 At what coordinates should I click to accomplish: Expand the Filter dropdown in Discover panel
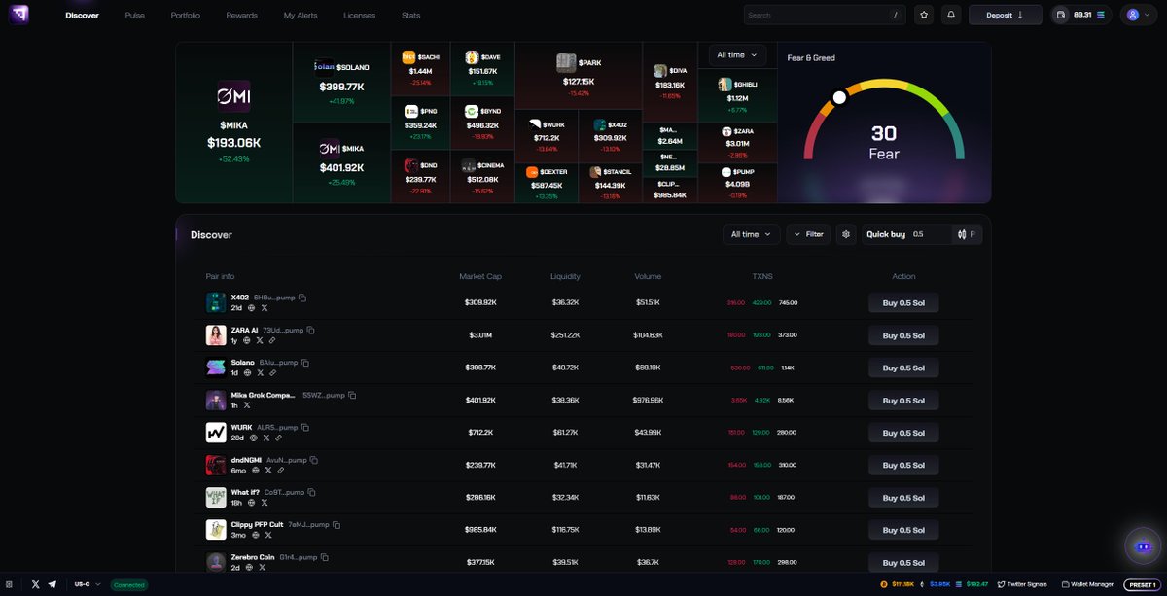(x=808, y=234)
